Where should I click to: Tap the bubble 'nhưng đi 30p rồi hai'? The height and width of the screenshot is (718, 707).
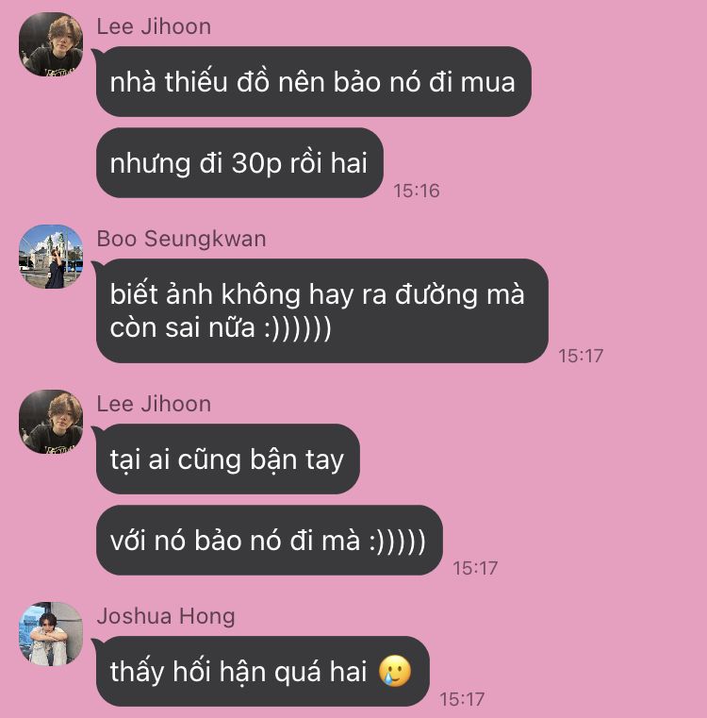239,163
